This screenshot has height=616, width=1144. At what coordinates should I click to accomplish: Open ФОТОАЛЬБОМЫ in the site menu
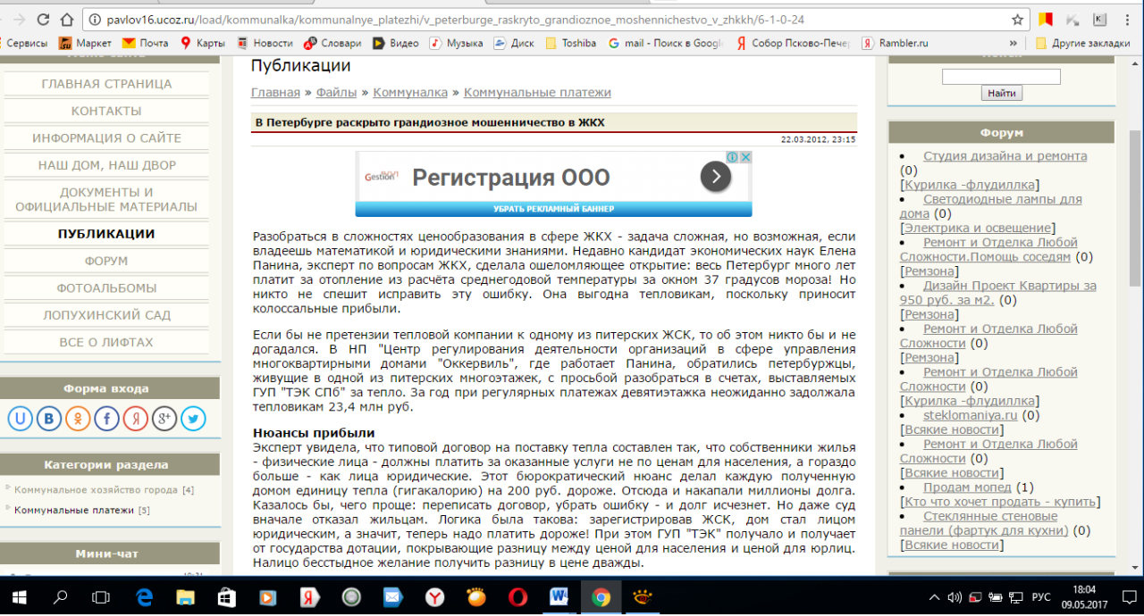pos(106,288)
